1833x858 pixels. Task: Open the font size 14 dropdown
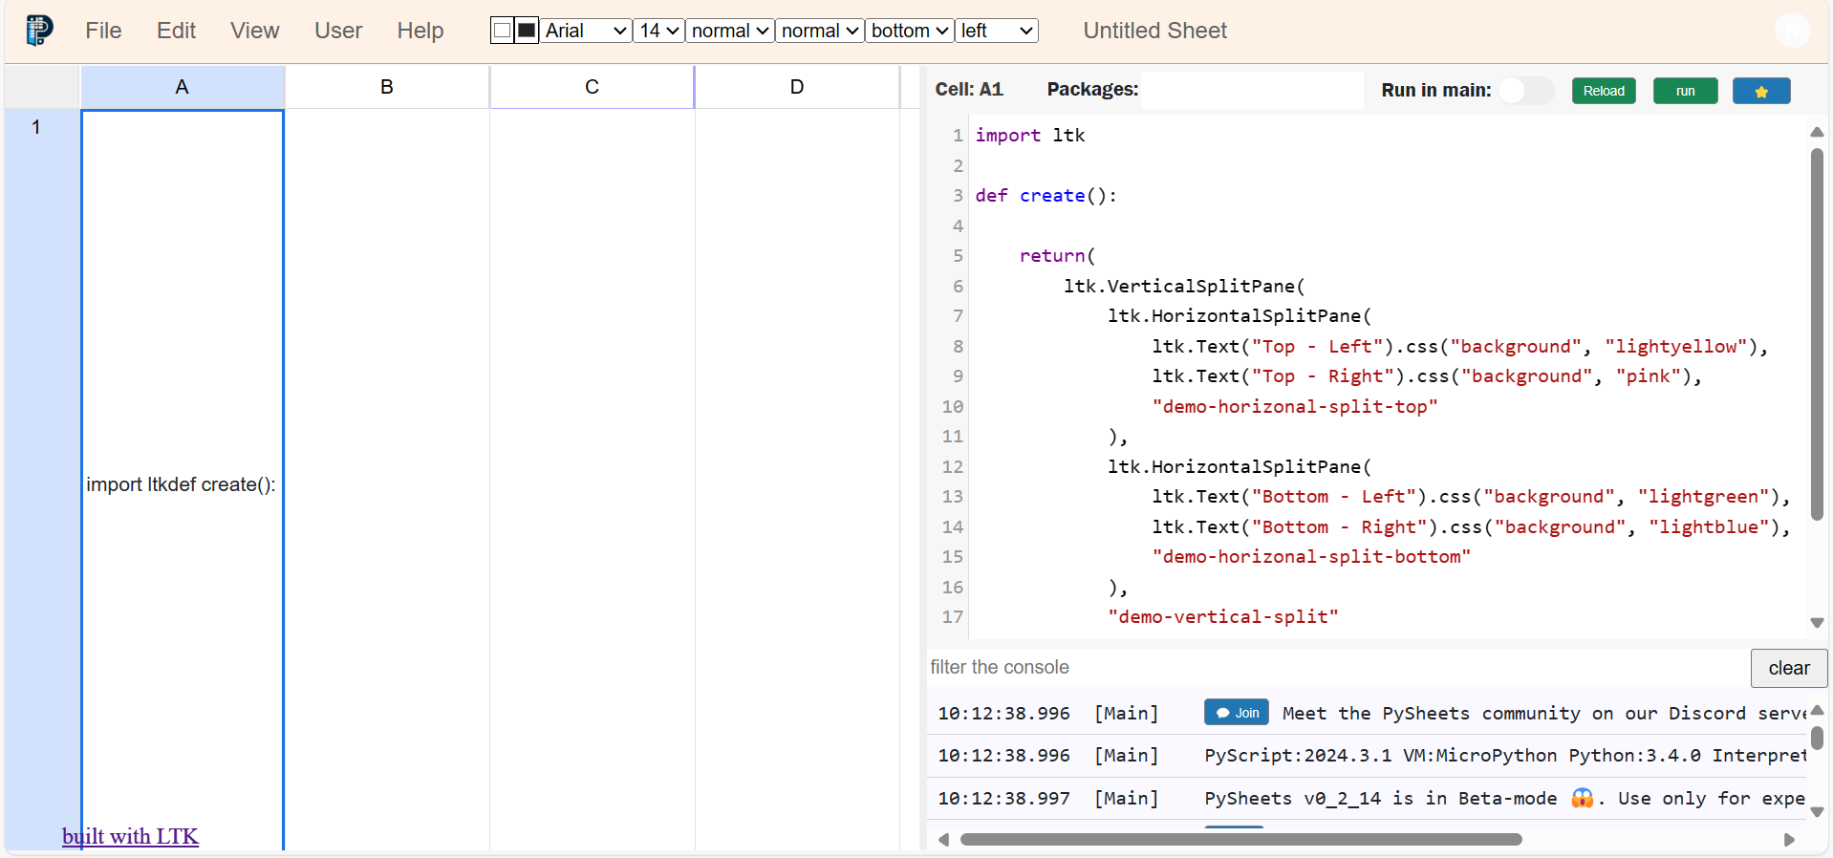coord(658,31)
